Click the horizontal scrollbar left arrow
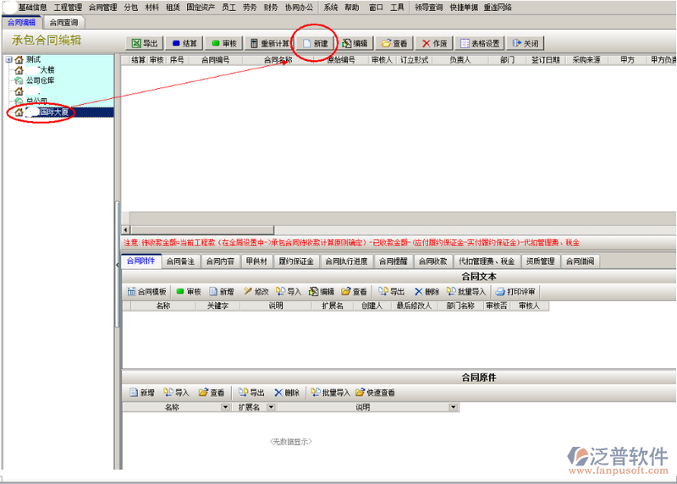Viewport: 677px width, 484px height. point(125,230)
